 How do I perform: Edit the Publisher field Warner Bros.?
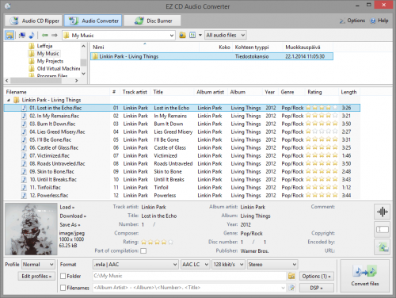tap(254, 250)
